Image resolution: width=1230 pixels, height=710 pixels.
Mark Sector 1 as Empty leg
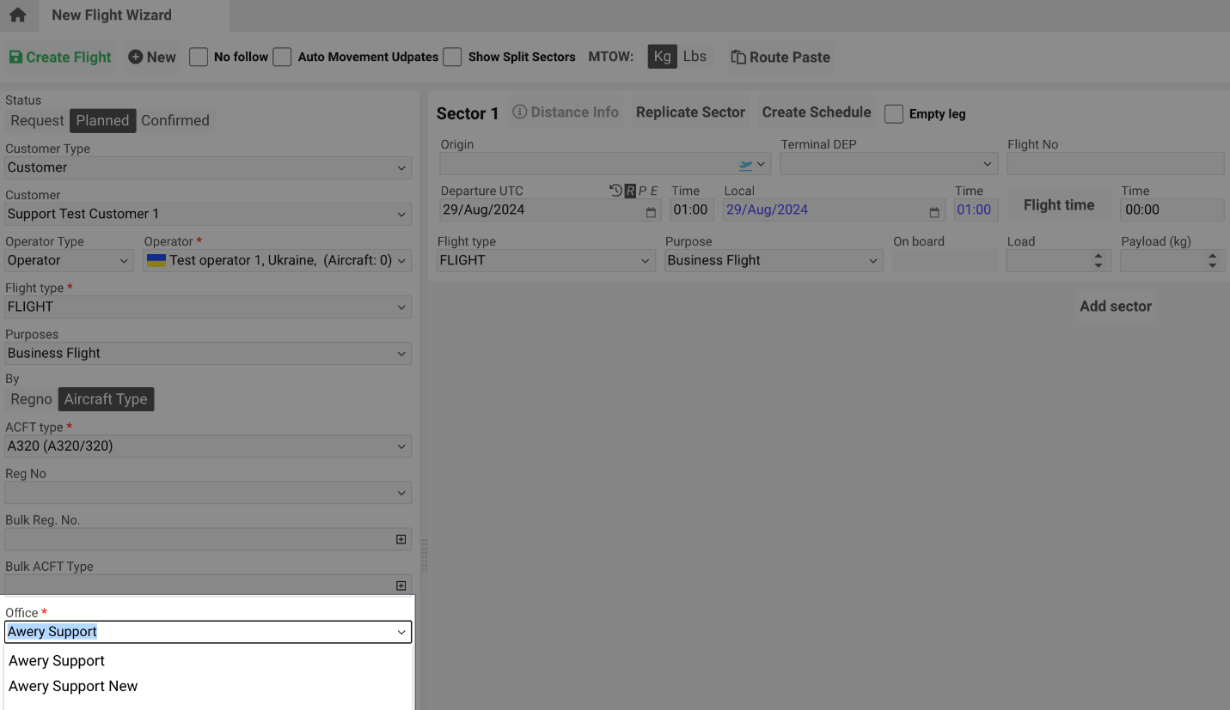point(893,113)
